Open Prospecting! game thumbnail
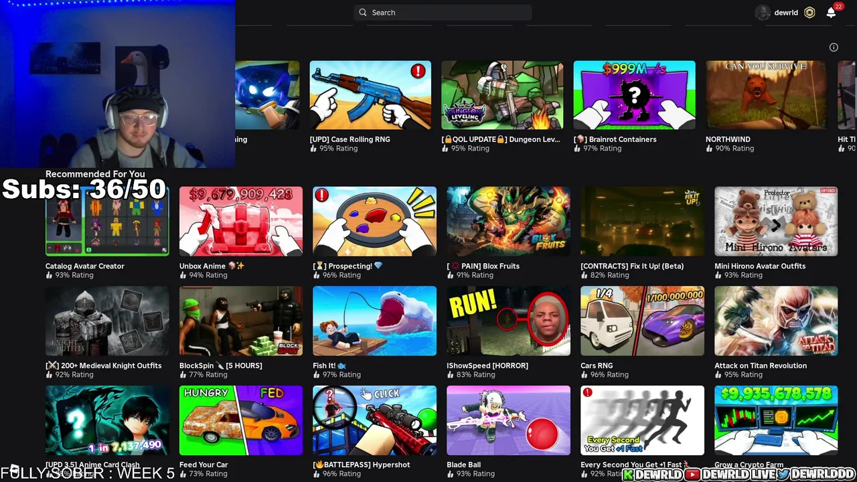This screenshot has width=857, height=482. coord(374,222)
